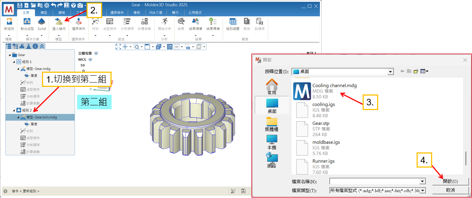Click the 匯入幾何 import geometry icon
This screenshot has height=198, width=472.
tap(59, 22)
